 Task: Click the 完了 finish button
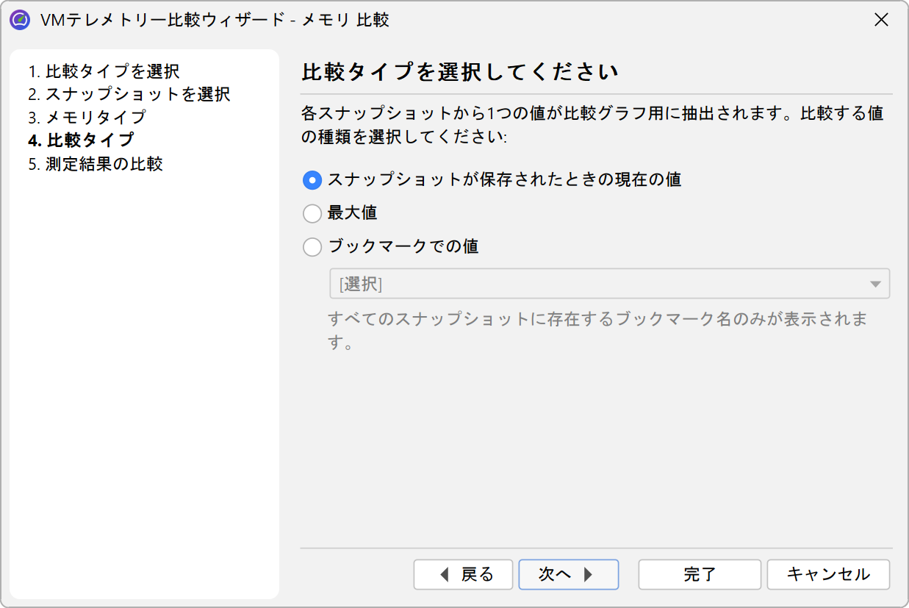point(700,574)
